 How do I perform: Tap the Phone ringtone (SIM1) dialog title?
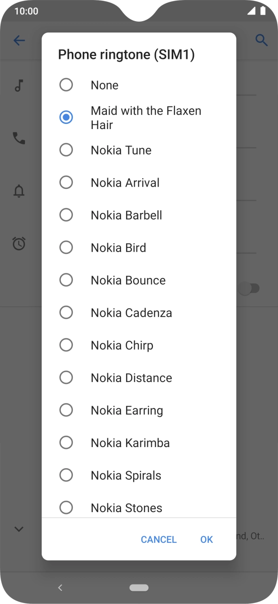pos(126,55)
